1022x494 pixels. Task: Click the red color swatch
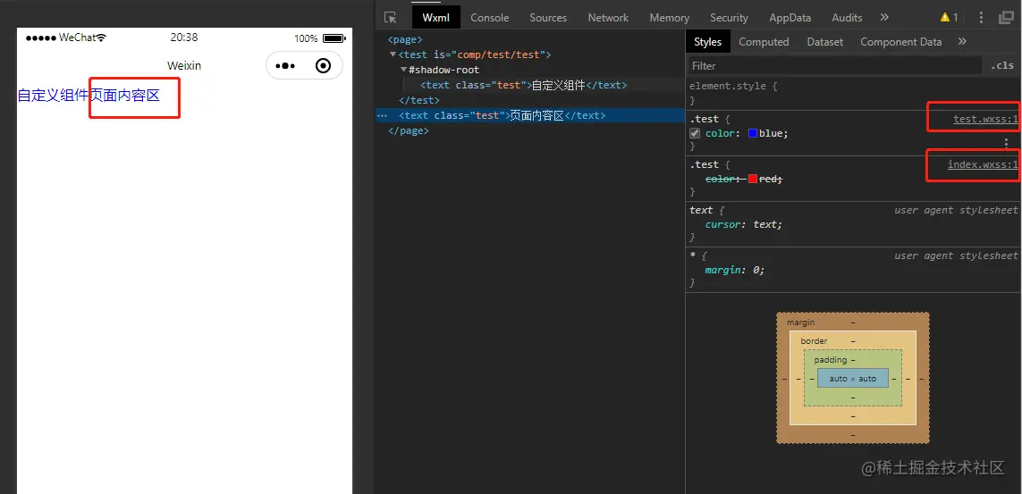tap(753, 179)
